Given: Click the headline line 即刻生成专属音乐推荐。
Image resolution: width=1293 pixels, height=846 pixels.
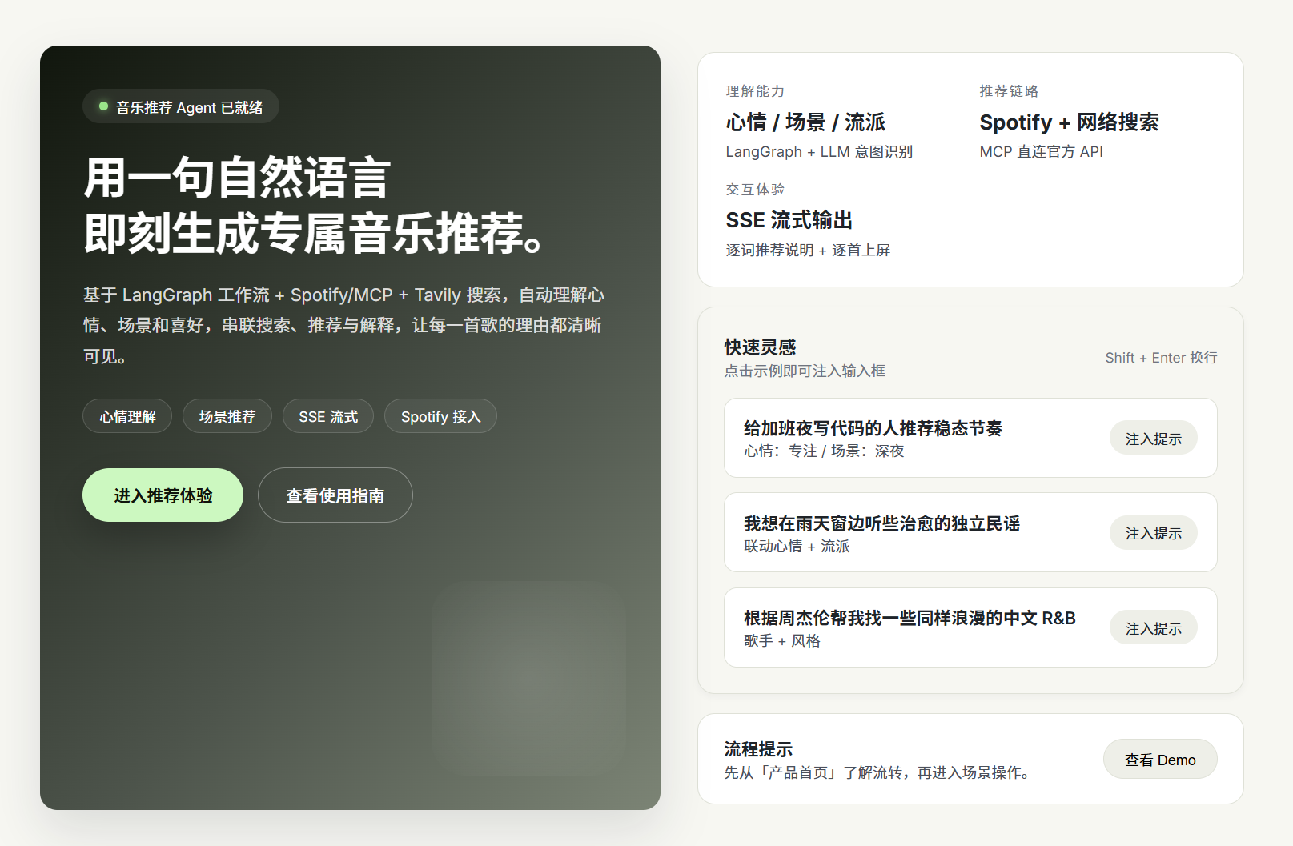Looking at the screenshot, I should pyautogui.click(x=315, y=233).
